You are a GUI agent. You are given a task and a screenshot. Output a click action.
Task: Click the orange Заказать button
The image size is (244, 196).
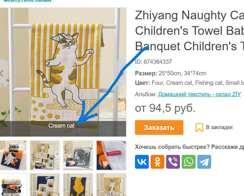coord(159,128)
